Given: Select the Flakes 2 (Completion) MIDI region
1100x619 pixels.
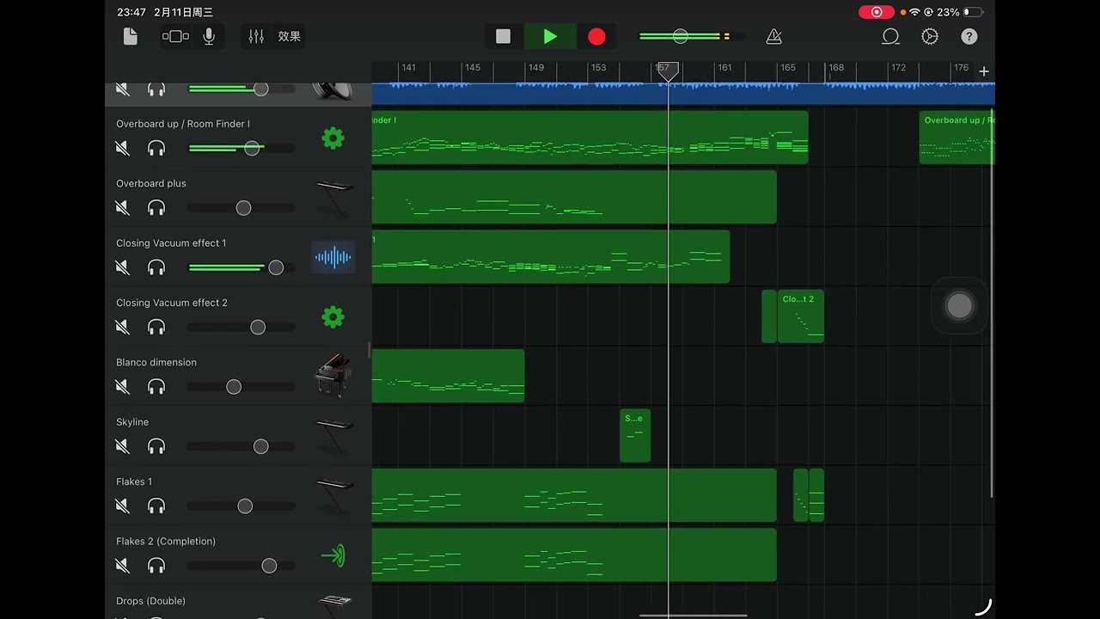Looking at the screenshot, I should pos(574,555).
